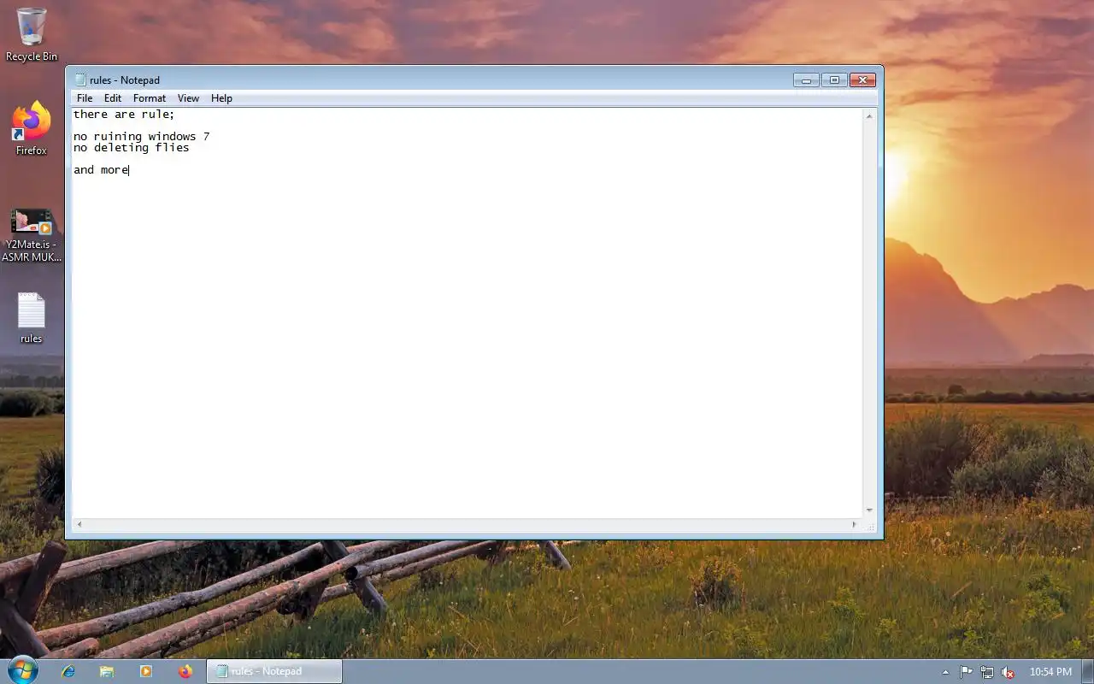Click the line "and more"
The image size is (1094, 684).
point(101,170)
